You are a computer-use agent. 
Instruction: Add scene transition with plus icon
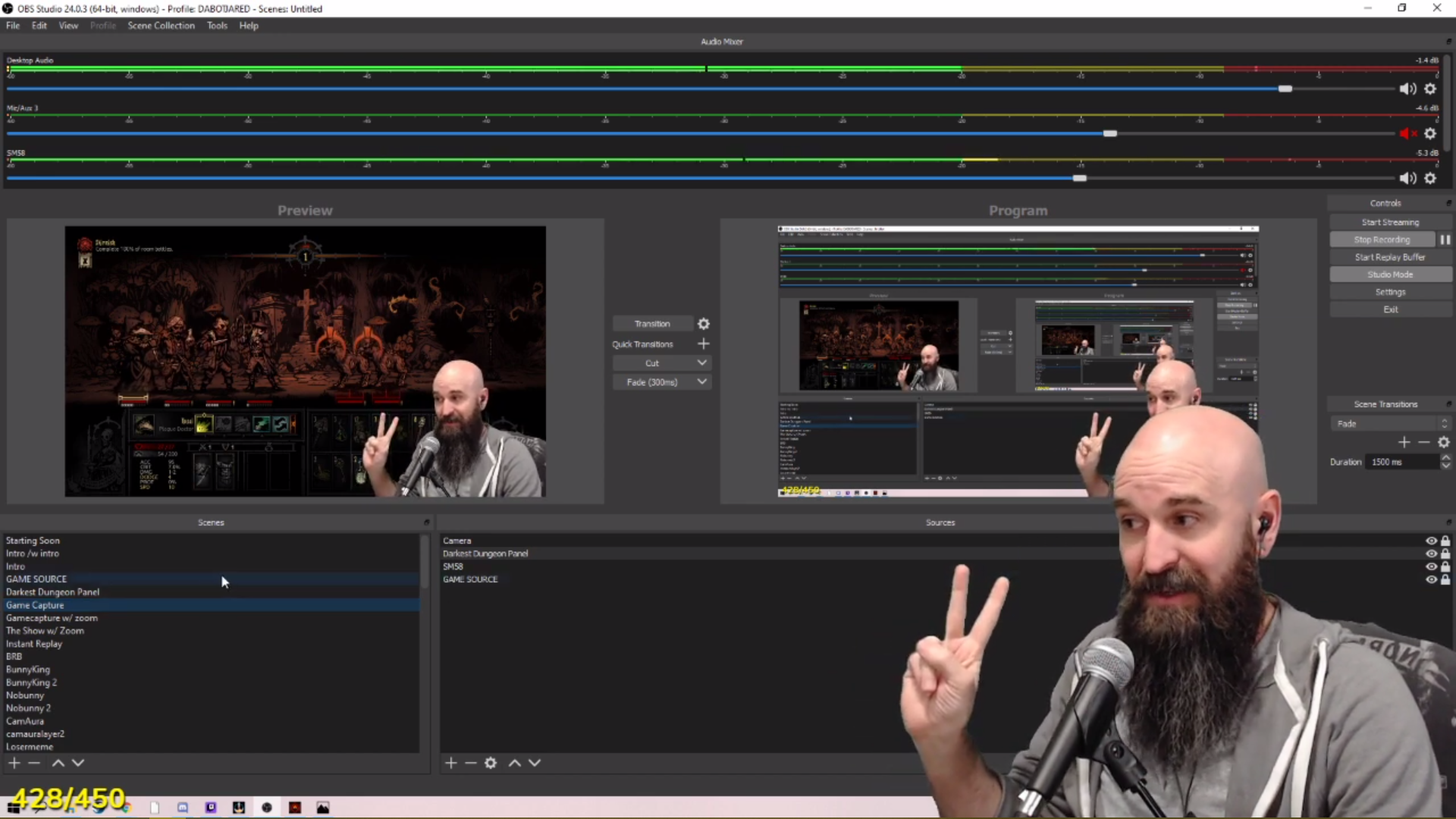pyautogui.click(x=1404, y=442)
